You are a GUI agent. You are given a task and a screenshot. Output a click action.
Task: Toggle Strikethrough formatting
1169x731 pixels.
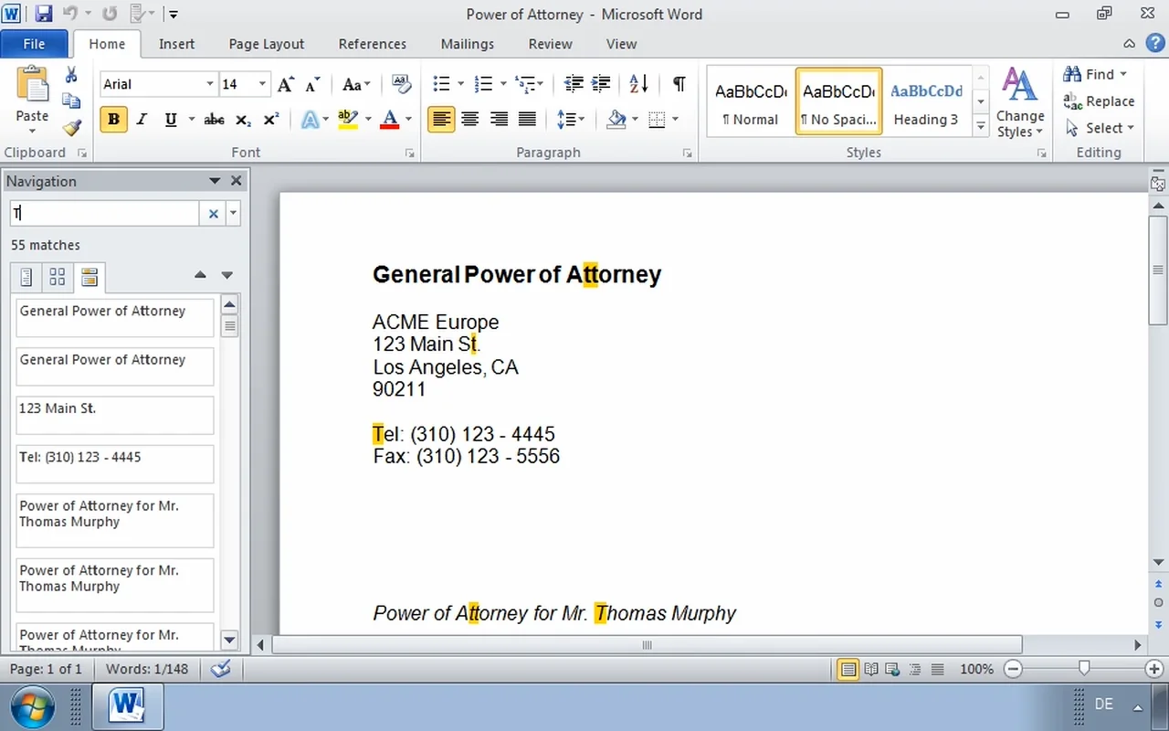click(x=214, y=120)
